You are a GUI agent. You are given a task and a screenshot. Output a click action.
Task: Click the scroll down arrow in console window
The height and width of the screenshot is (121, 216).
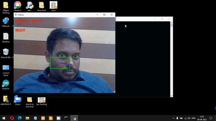(x=171, y=96)
